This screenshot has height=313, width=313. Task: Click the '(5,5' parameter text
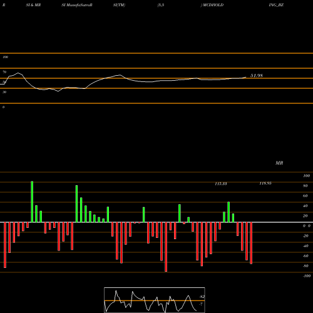tap(161, 5)
